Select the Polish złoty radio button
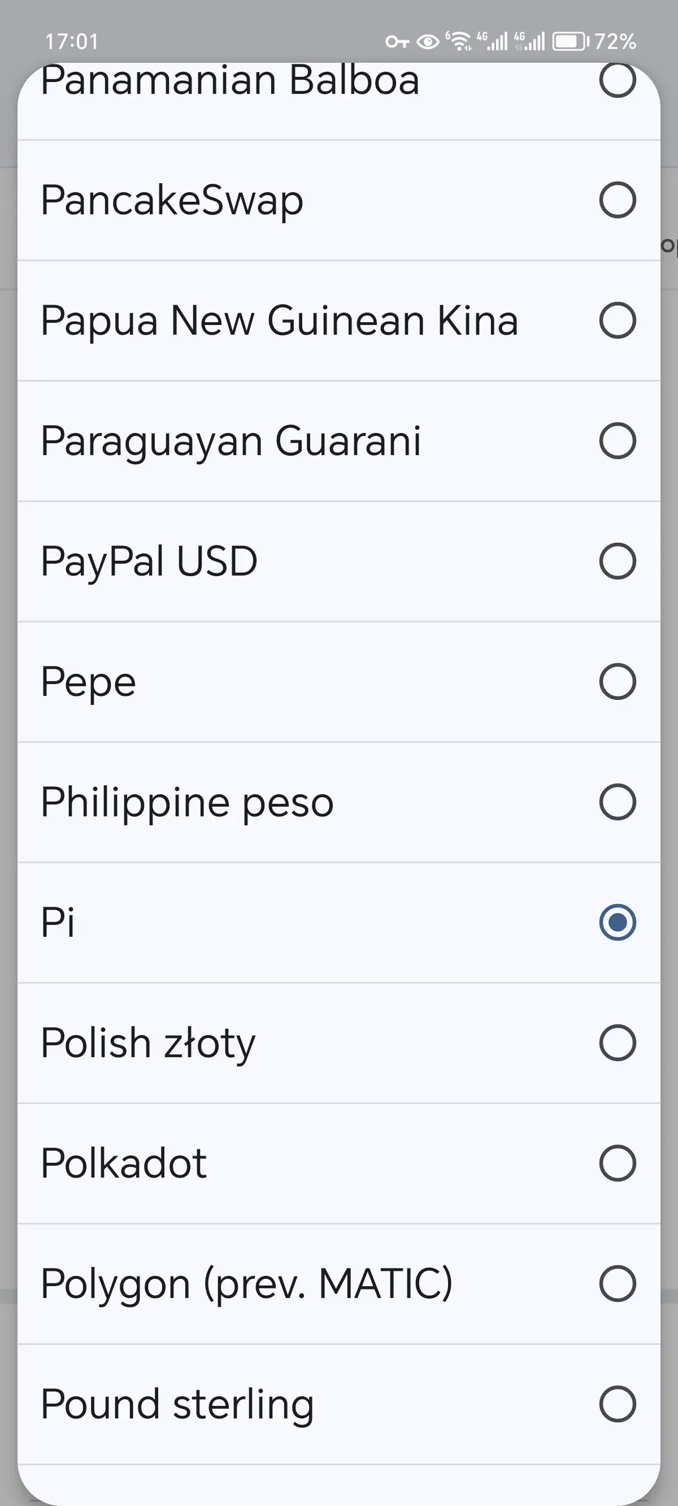 [x=617, y=1043]
